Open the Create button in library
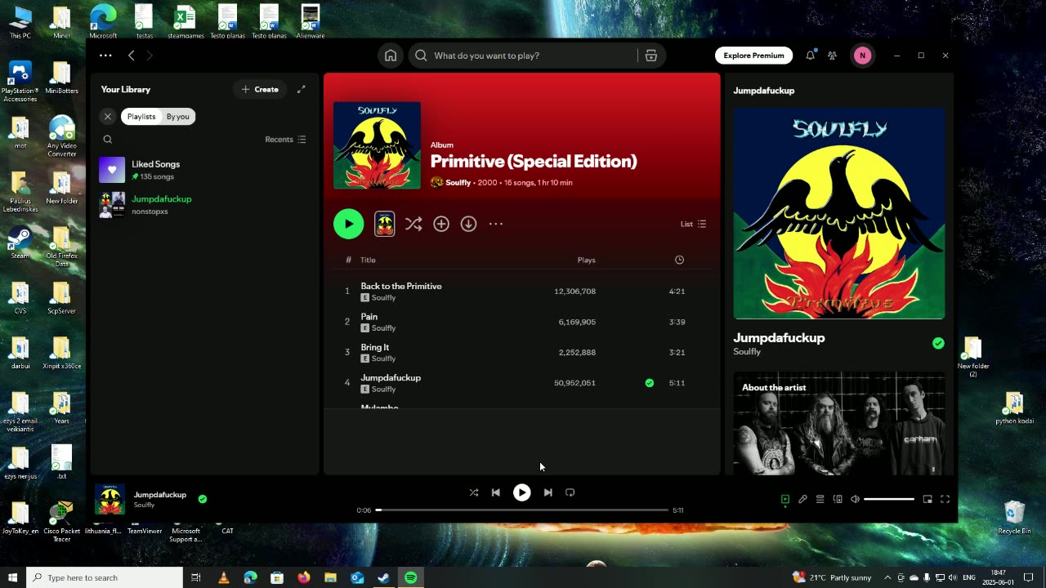The image size is (1046, 588). (260, 89)
